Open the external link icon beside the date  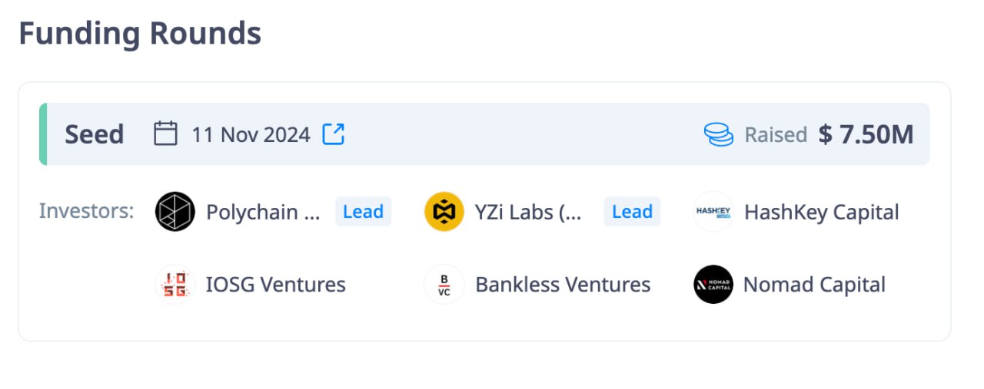click(x=333, y=134)
